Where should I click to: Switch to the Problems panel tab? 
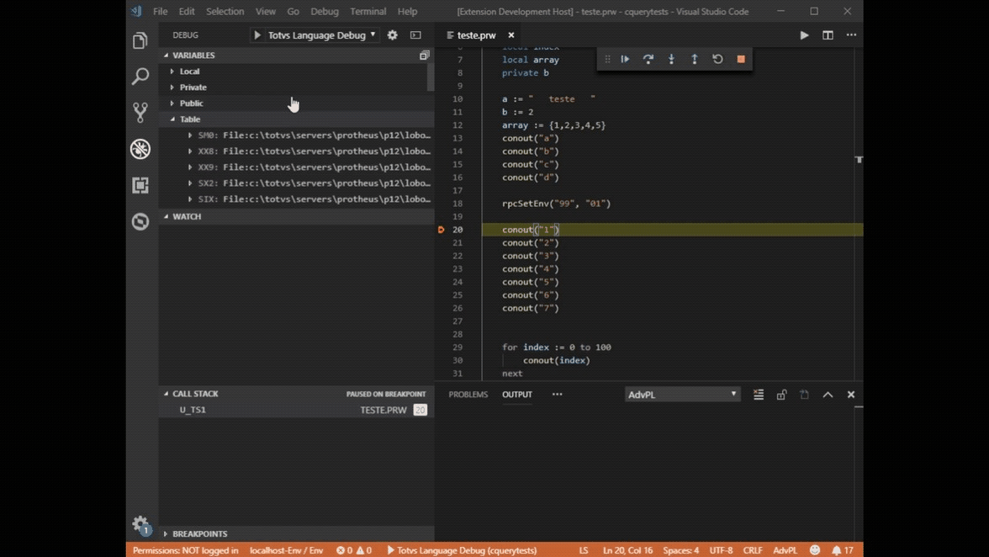click(x=468, y=395)
